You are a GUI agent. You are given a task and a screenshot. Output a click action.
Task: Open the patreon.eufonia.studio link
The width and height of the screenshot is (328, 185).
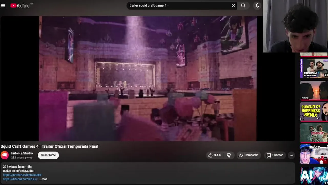pos(22,175)
